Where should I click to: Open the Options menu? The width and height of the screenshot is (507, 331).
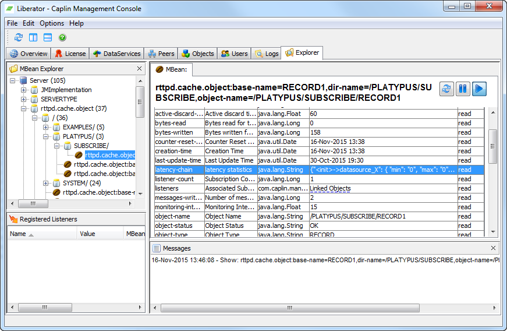point(52,23)
